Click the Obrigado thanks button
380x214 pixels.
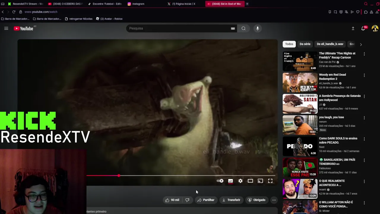point(256,200)
